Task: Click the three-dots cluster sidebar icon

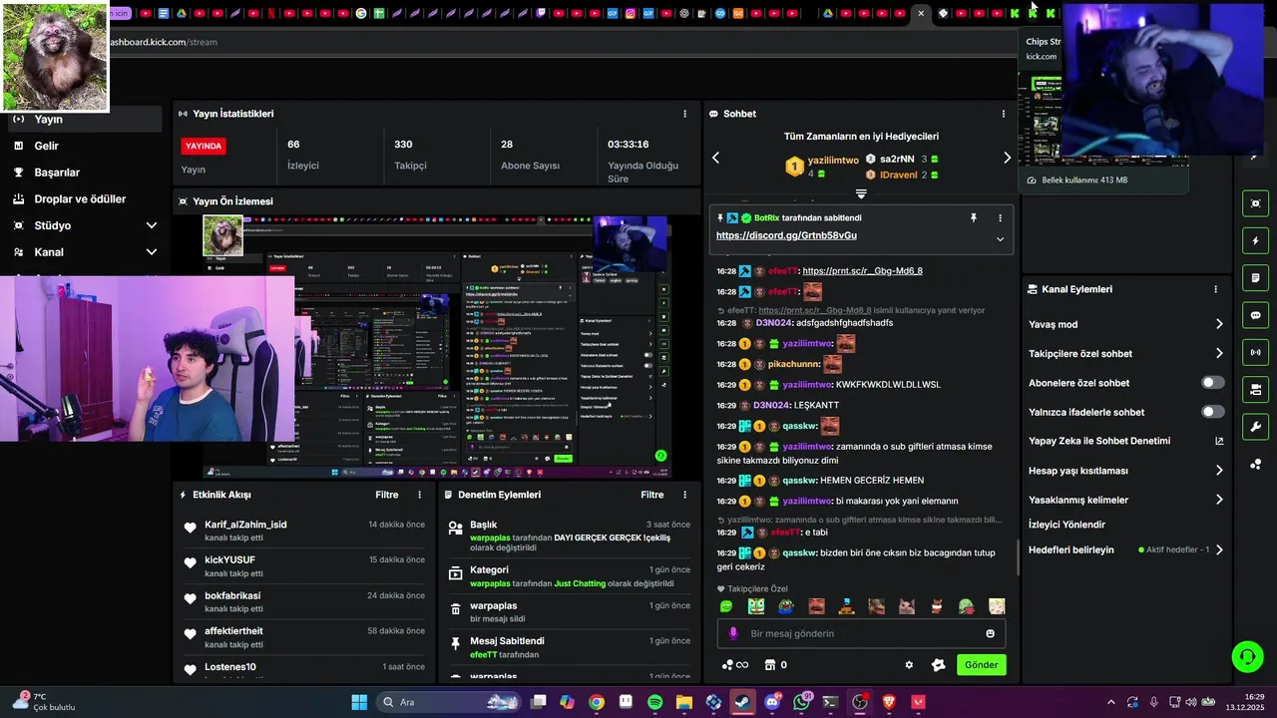Action: click(1255, 464)
